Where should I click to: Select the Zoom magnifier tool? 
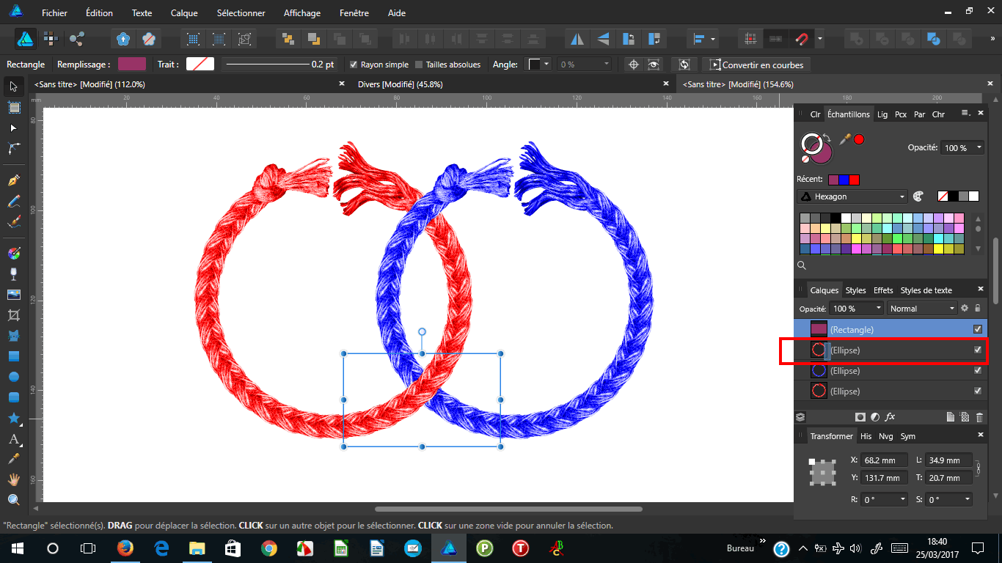click(13, 500)
